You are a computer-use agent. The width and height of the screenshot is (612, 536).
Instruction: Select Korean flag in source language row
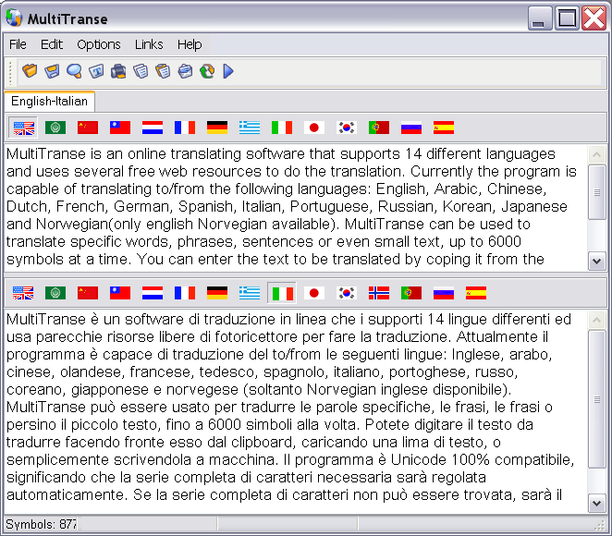[347, 128]
